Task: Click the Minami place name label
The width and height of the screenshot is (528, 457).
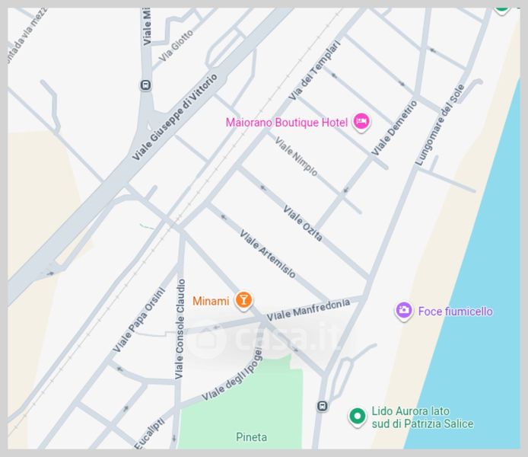Action: [211, 301]
